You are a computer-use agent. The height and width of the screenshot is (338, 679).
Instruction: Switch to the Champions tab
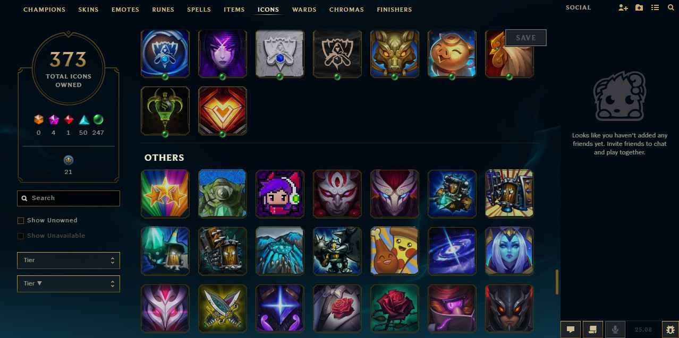44,10
